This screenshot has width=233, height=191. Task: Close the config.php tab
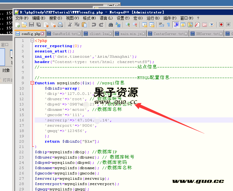click(x=42, y=34)
